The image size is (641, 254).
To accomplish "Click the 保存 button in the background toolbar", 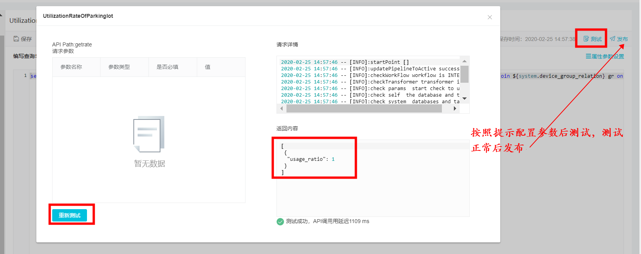I will click(22, 39).
